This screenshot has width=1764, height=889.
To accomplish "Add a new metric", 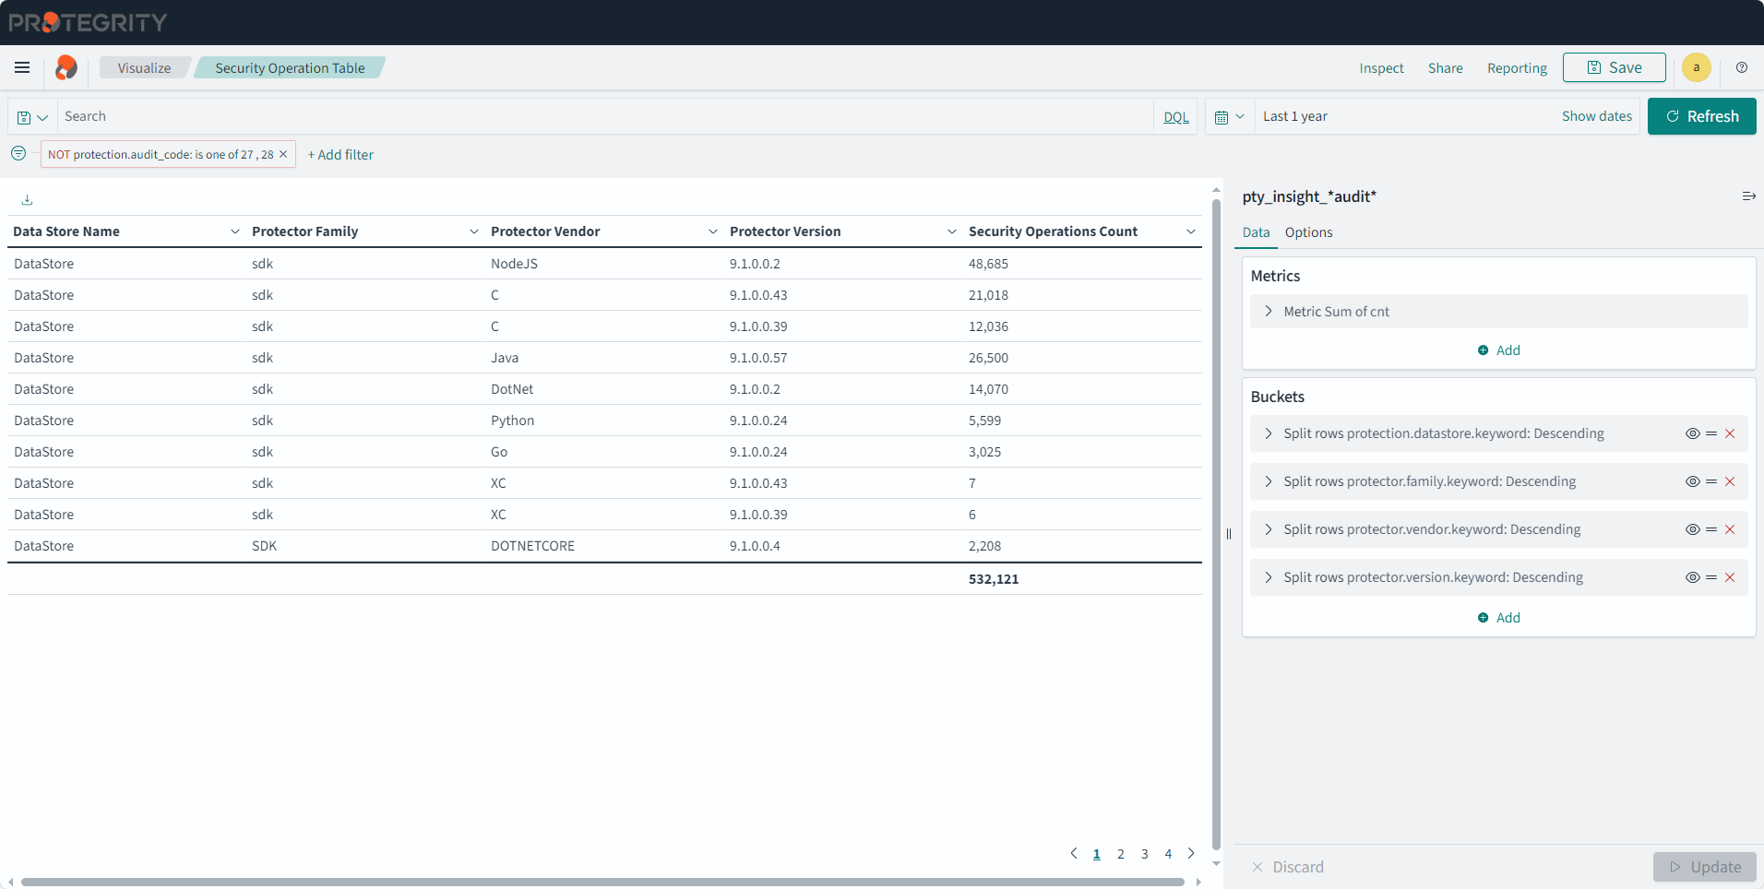I will [1498, 350].
